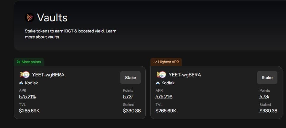Click the 5.73 Points value in the Highest APR card
286x128 pixels.
point(264,96)
